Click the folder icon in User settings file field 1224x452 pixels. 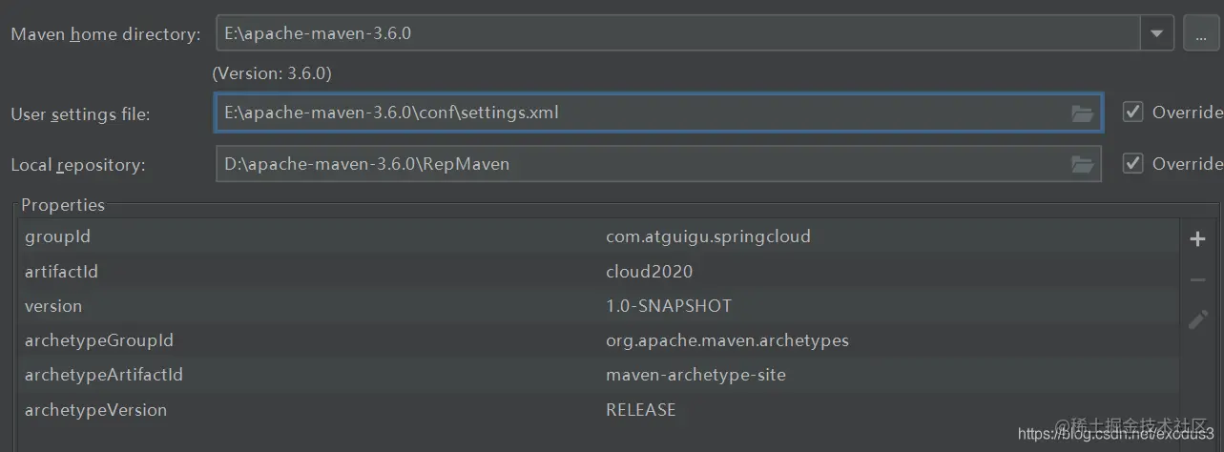tap(1082, 113)
